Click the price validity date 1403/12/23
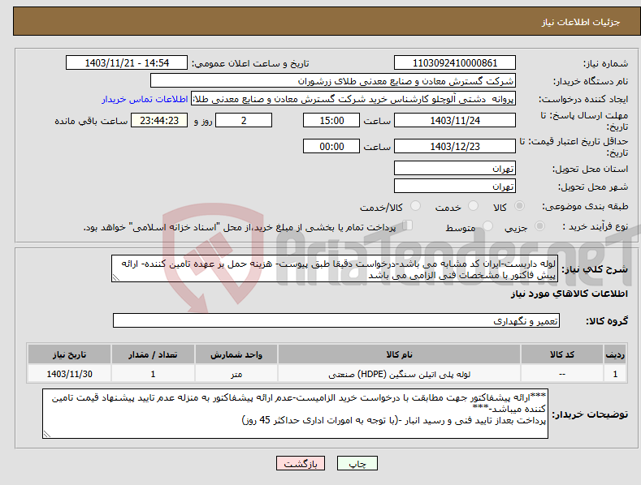The width and height of the screenshot is (641, 485). tap(455, 146)
